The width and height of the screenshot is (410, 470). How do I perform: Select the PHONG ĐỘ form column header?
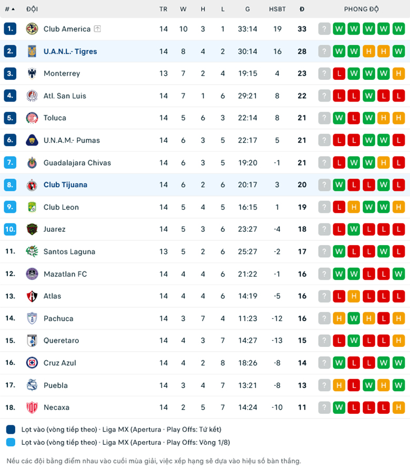pos(362,9)
